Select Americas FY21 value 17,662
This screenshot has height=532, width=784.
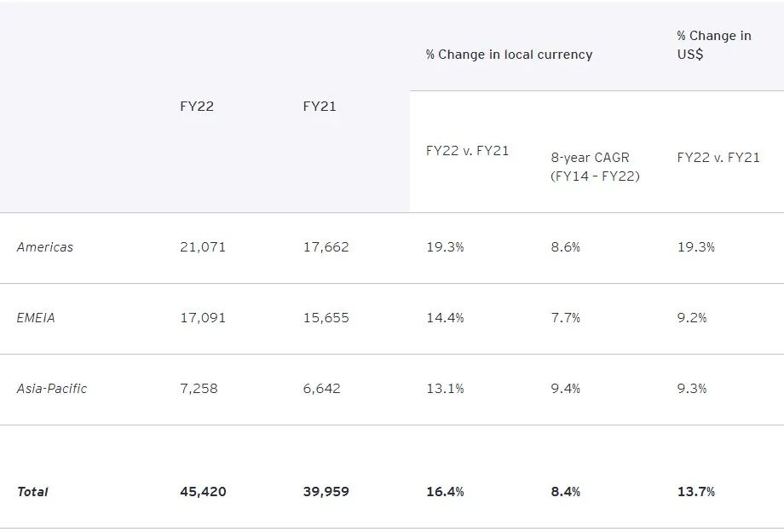[x=326, y=247]
